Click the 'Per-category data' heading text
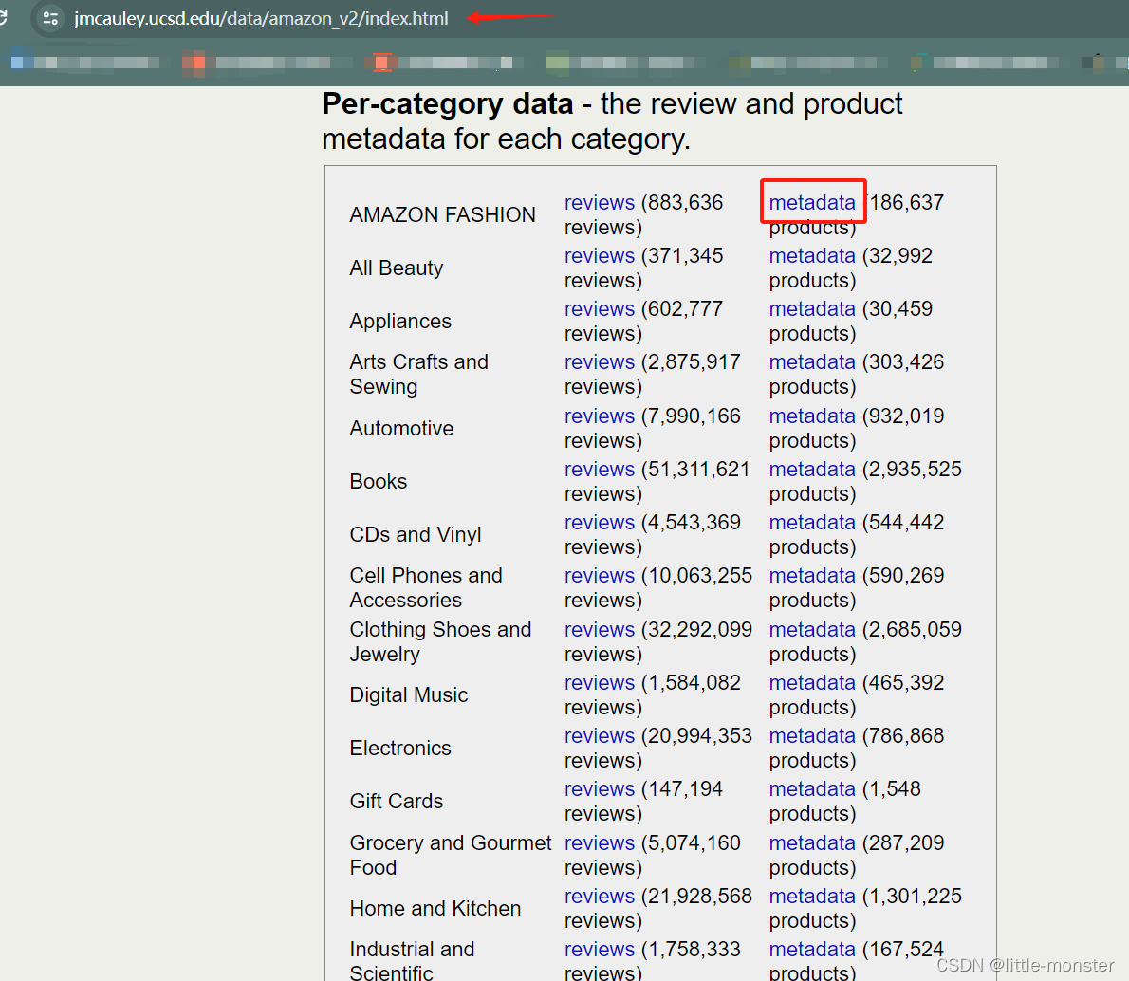 (447, 104)
